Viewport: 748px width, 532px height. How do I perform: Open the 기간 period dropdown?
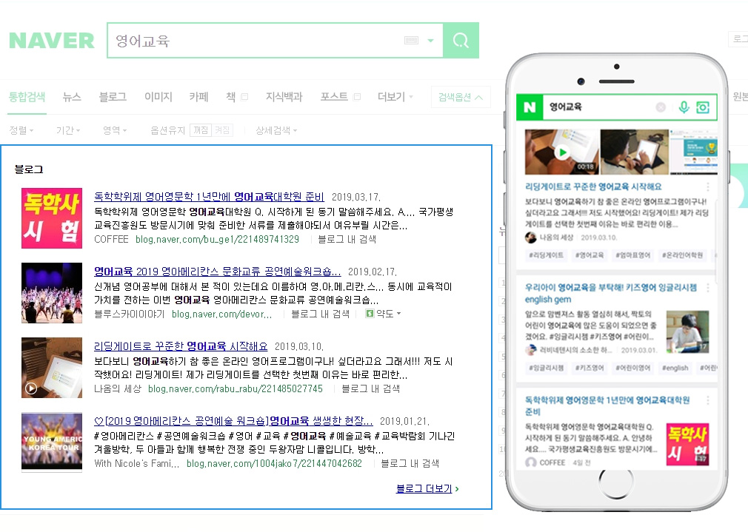point(68,130)
